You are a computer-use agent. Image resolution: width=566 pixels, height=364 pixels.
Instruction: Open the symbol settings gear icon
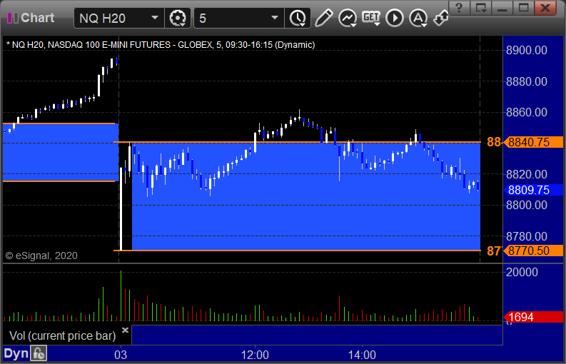pos(177,18)
